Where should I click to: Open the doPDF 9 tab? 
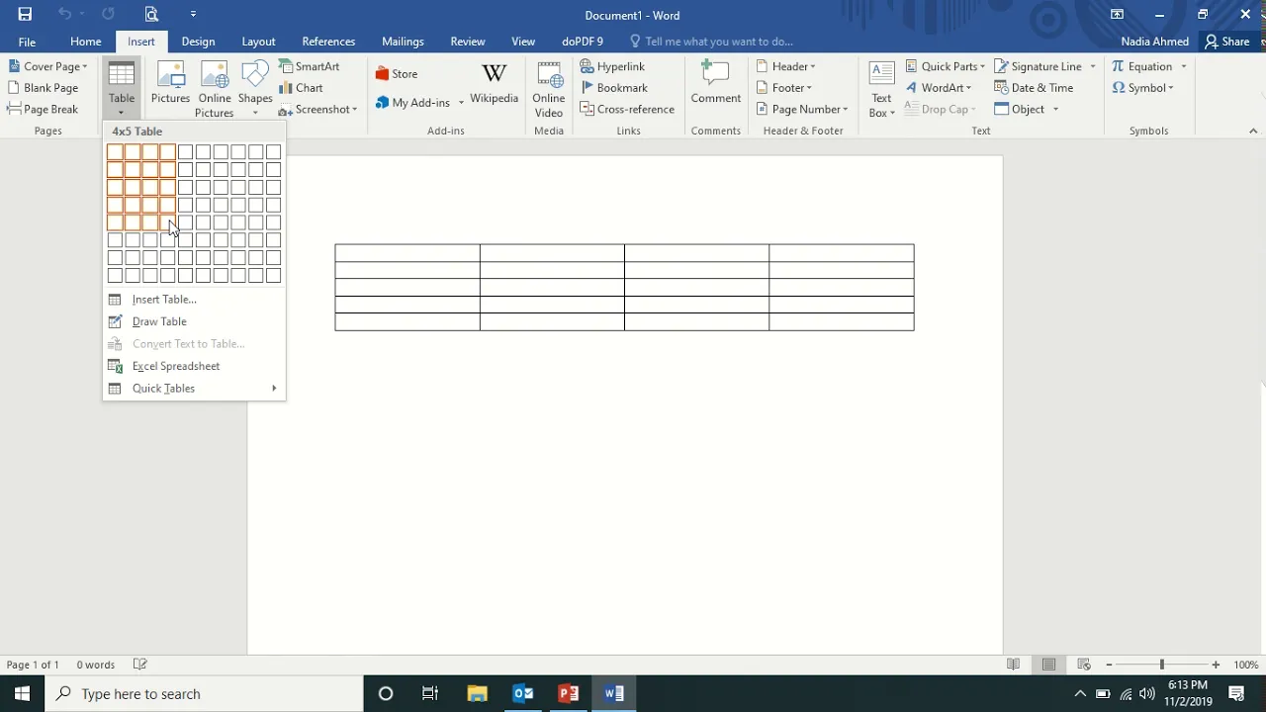pos(583,42)
